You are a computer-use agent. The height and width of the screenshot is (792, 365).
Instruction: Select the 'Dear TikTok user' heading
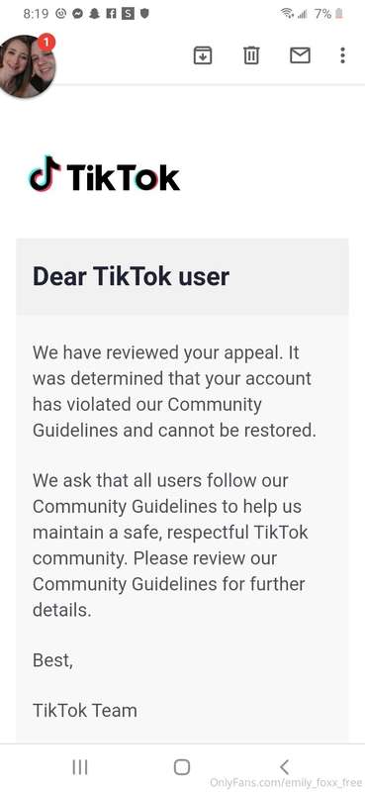(131, 277)
